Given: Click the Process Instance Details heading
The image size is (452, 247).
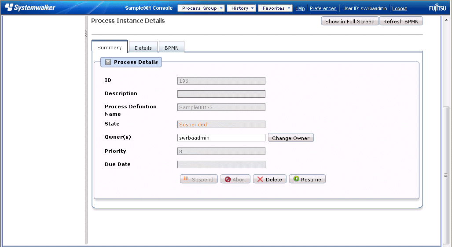Looking at the screenshot, I should 128,21.
